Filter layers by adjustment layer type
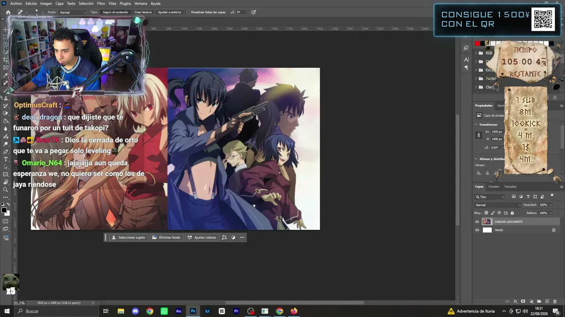Screen dimensions: 565x317 pos(521,197)
